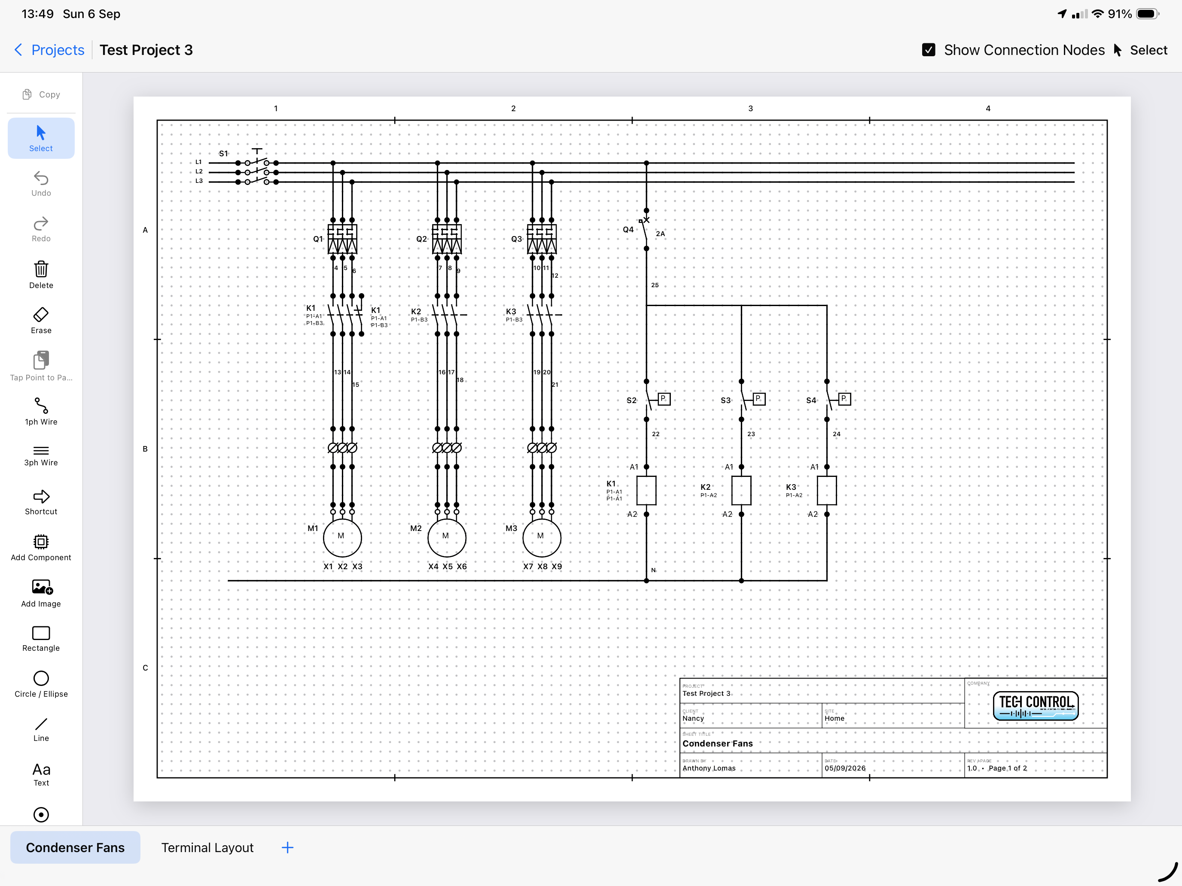
Task: Tap the Test Project 3 title
Action: click(146, 50)
